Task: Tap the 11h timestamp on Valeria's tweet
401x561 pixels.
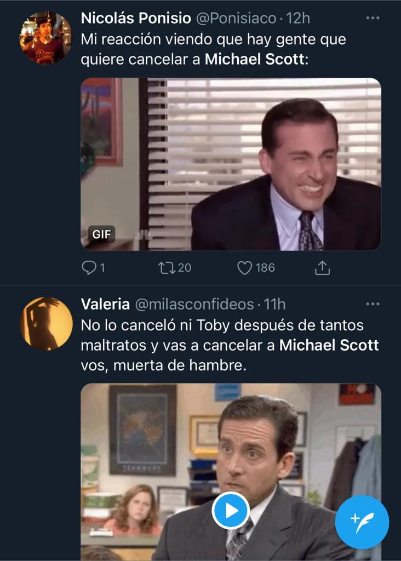Action: coord(274,304)
